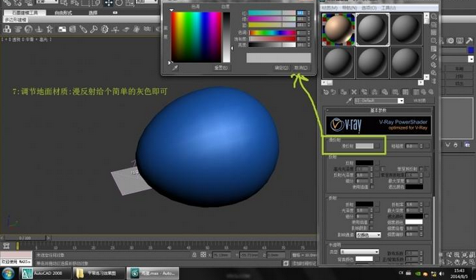Switch to the Selection ribbon tab
The width and height of the screenshot is (476, 280).
(x=93, y=12)
